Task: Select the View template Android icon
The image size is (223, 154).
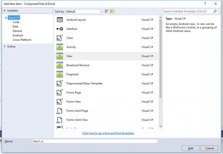Action: click(60, 56)
